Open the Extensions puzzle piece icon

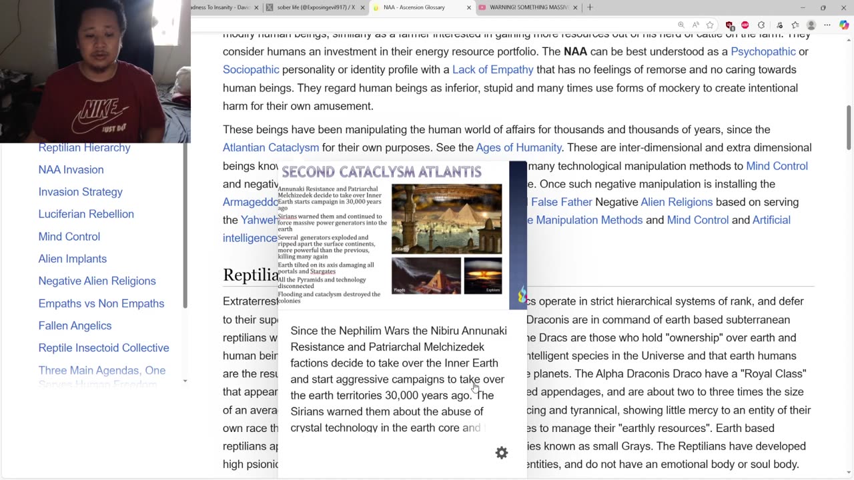(761, 25)
